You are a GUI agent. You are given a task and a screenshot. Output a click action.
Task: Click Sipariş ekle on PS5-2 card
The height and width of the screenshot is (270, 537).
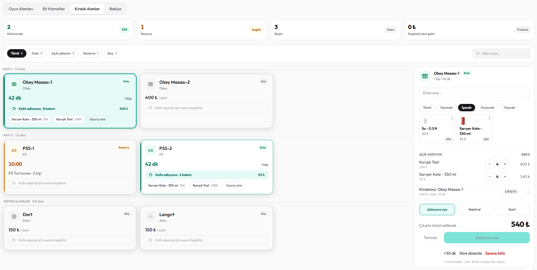[234, 186]
